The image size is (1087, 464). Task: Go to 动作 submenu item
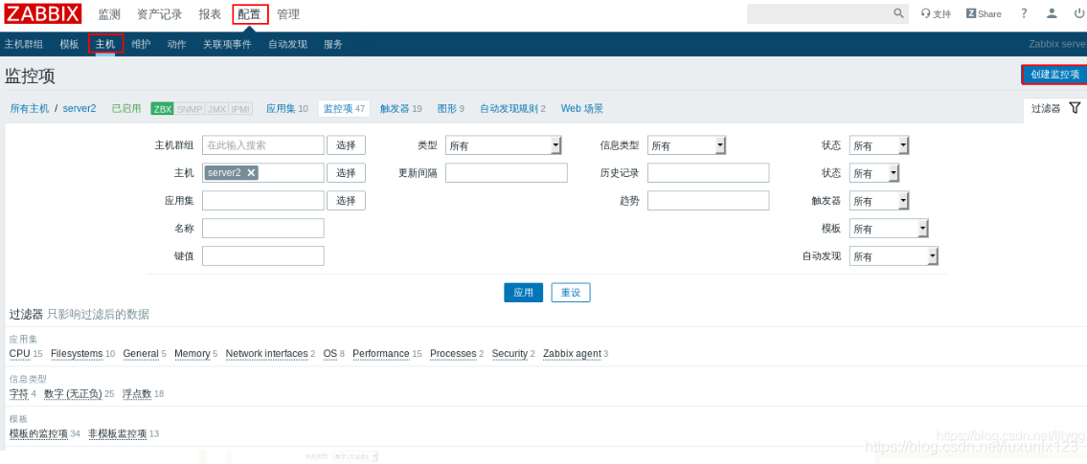[177, 44]
